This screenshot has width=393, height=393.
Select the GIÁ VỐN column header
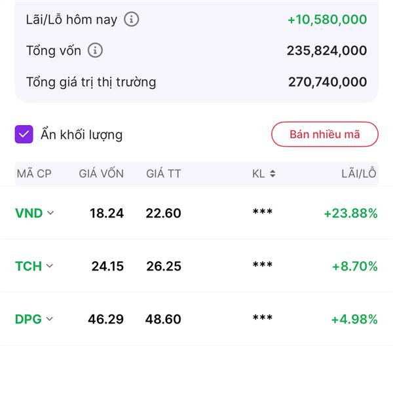[x=102, y=174]
